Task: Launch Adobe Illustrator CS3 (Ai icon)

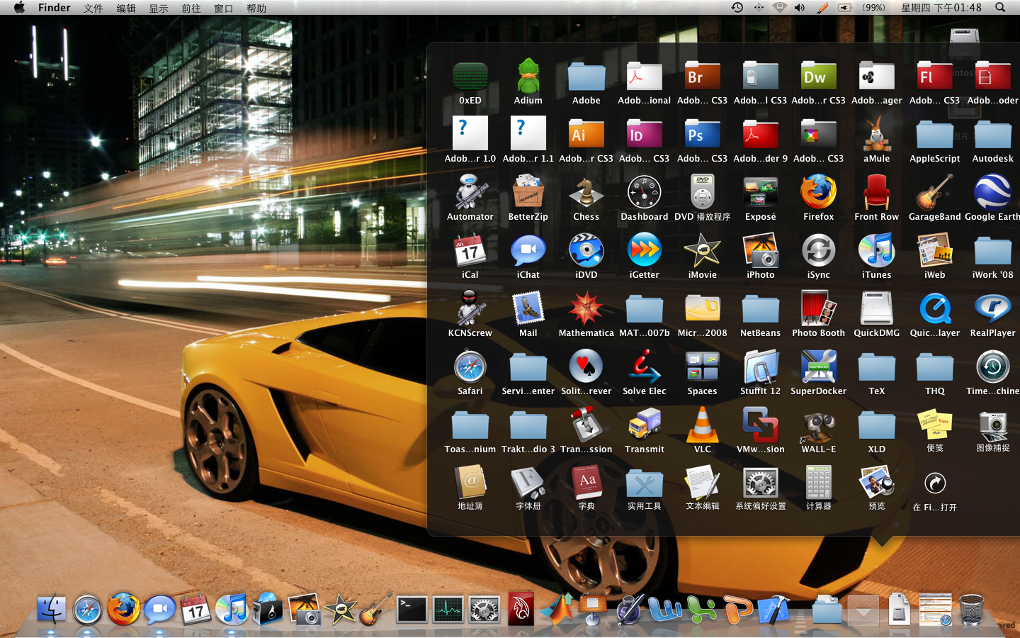Action: point(586,135)
